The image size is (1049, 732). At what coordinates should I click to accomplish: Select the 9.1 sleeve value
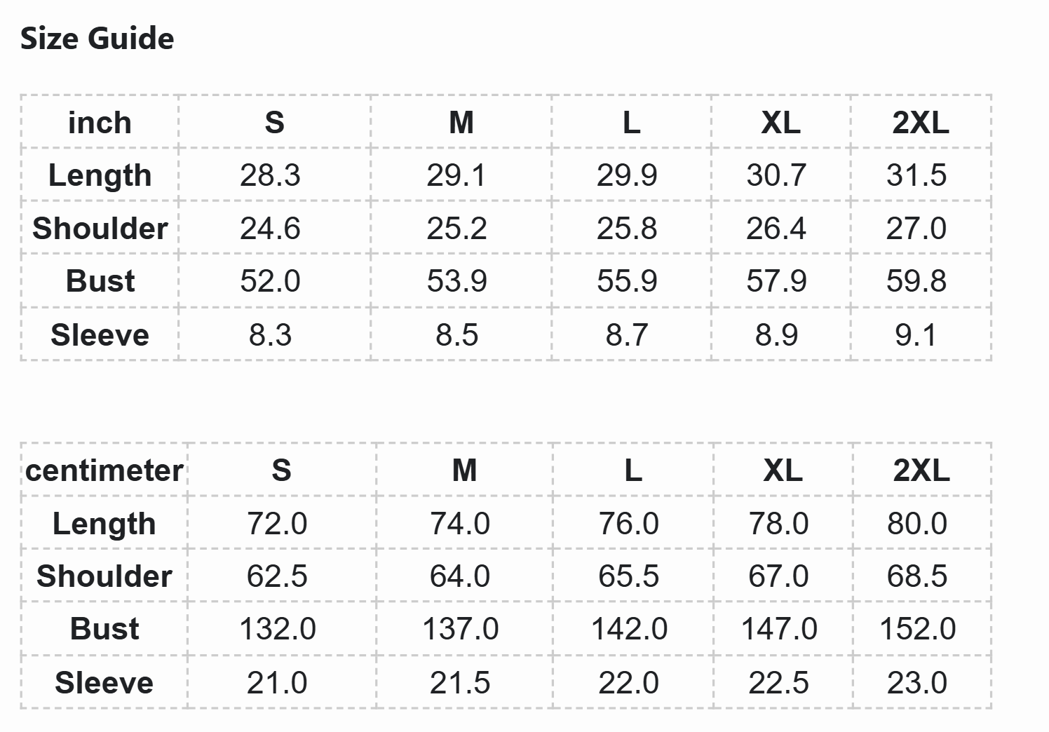tap(916, 335)
